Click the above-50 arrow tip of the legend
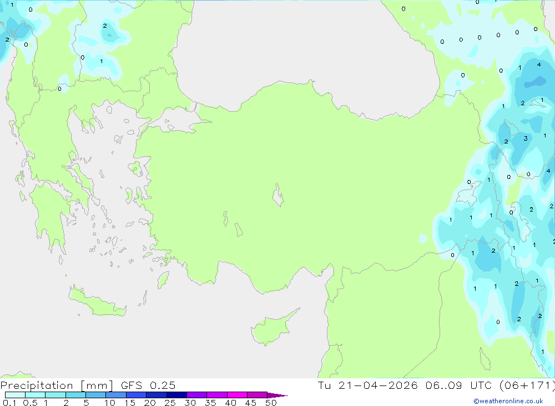This screenshot has height=406, width=555. 277,395
